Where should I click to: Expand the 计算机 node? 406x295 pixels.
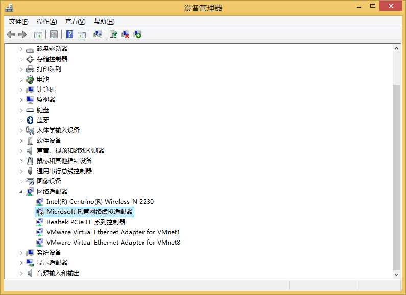(x=21, y=90)
